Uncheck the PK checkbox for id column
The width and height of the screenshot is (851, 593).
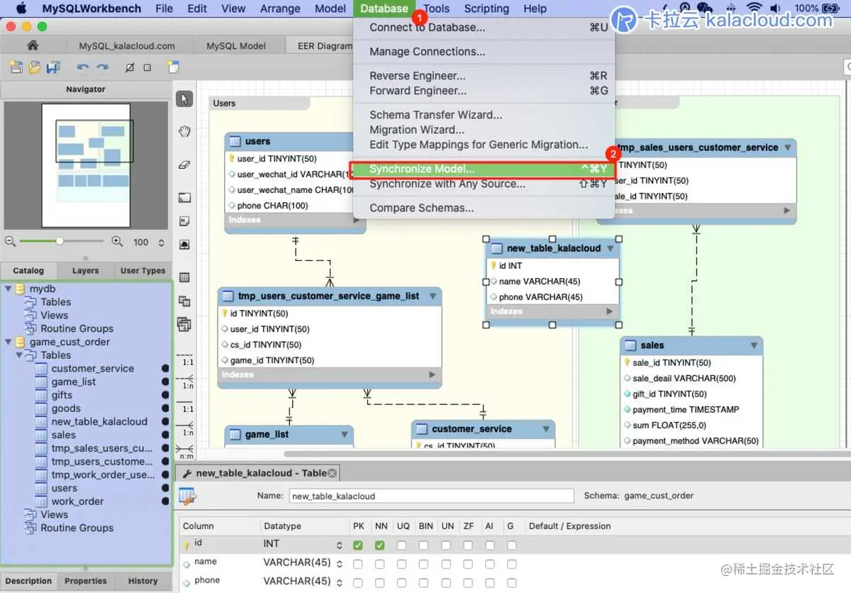(358, 545)
